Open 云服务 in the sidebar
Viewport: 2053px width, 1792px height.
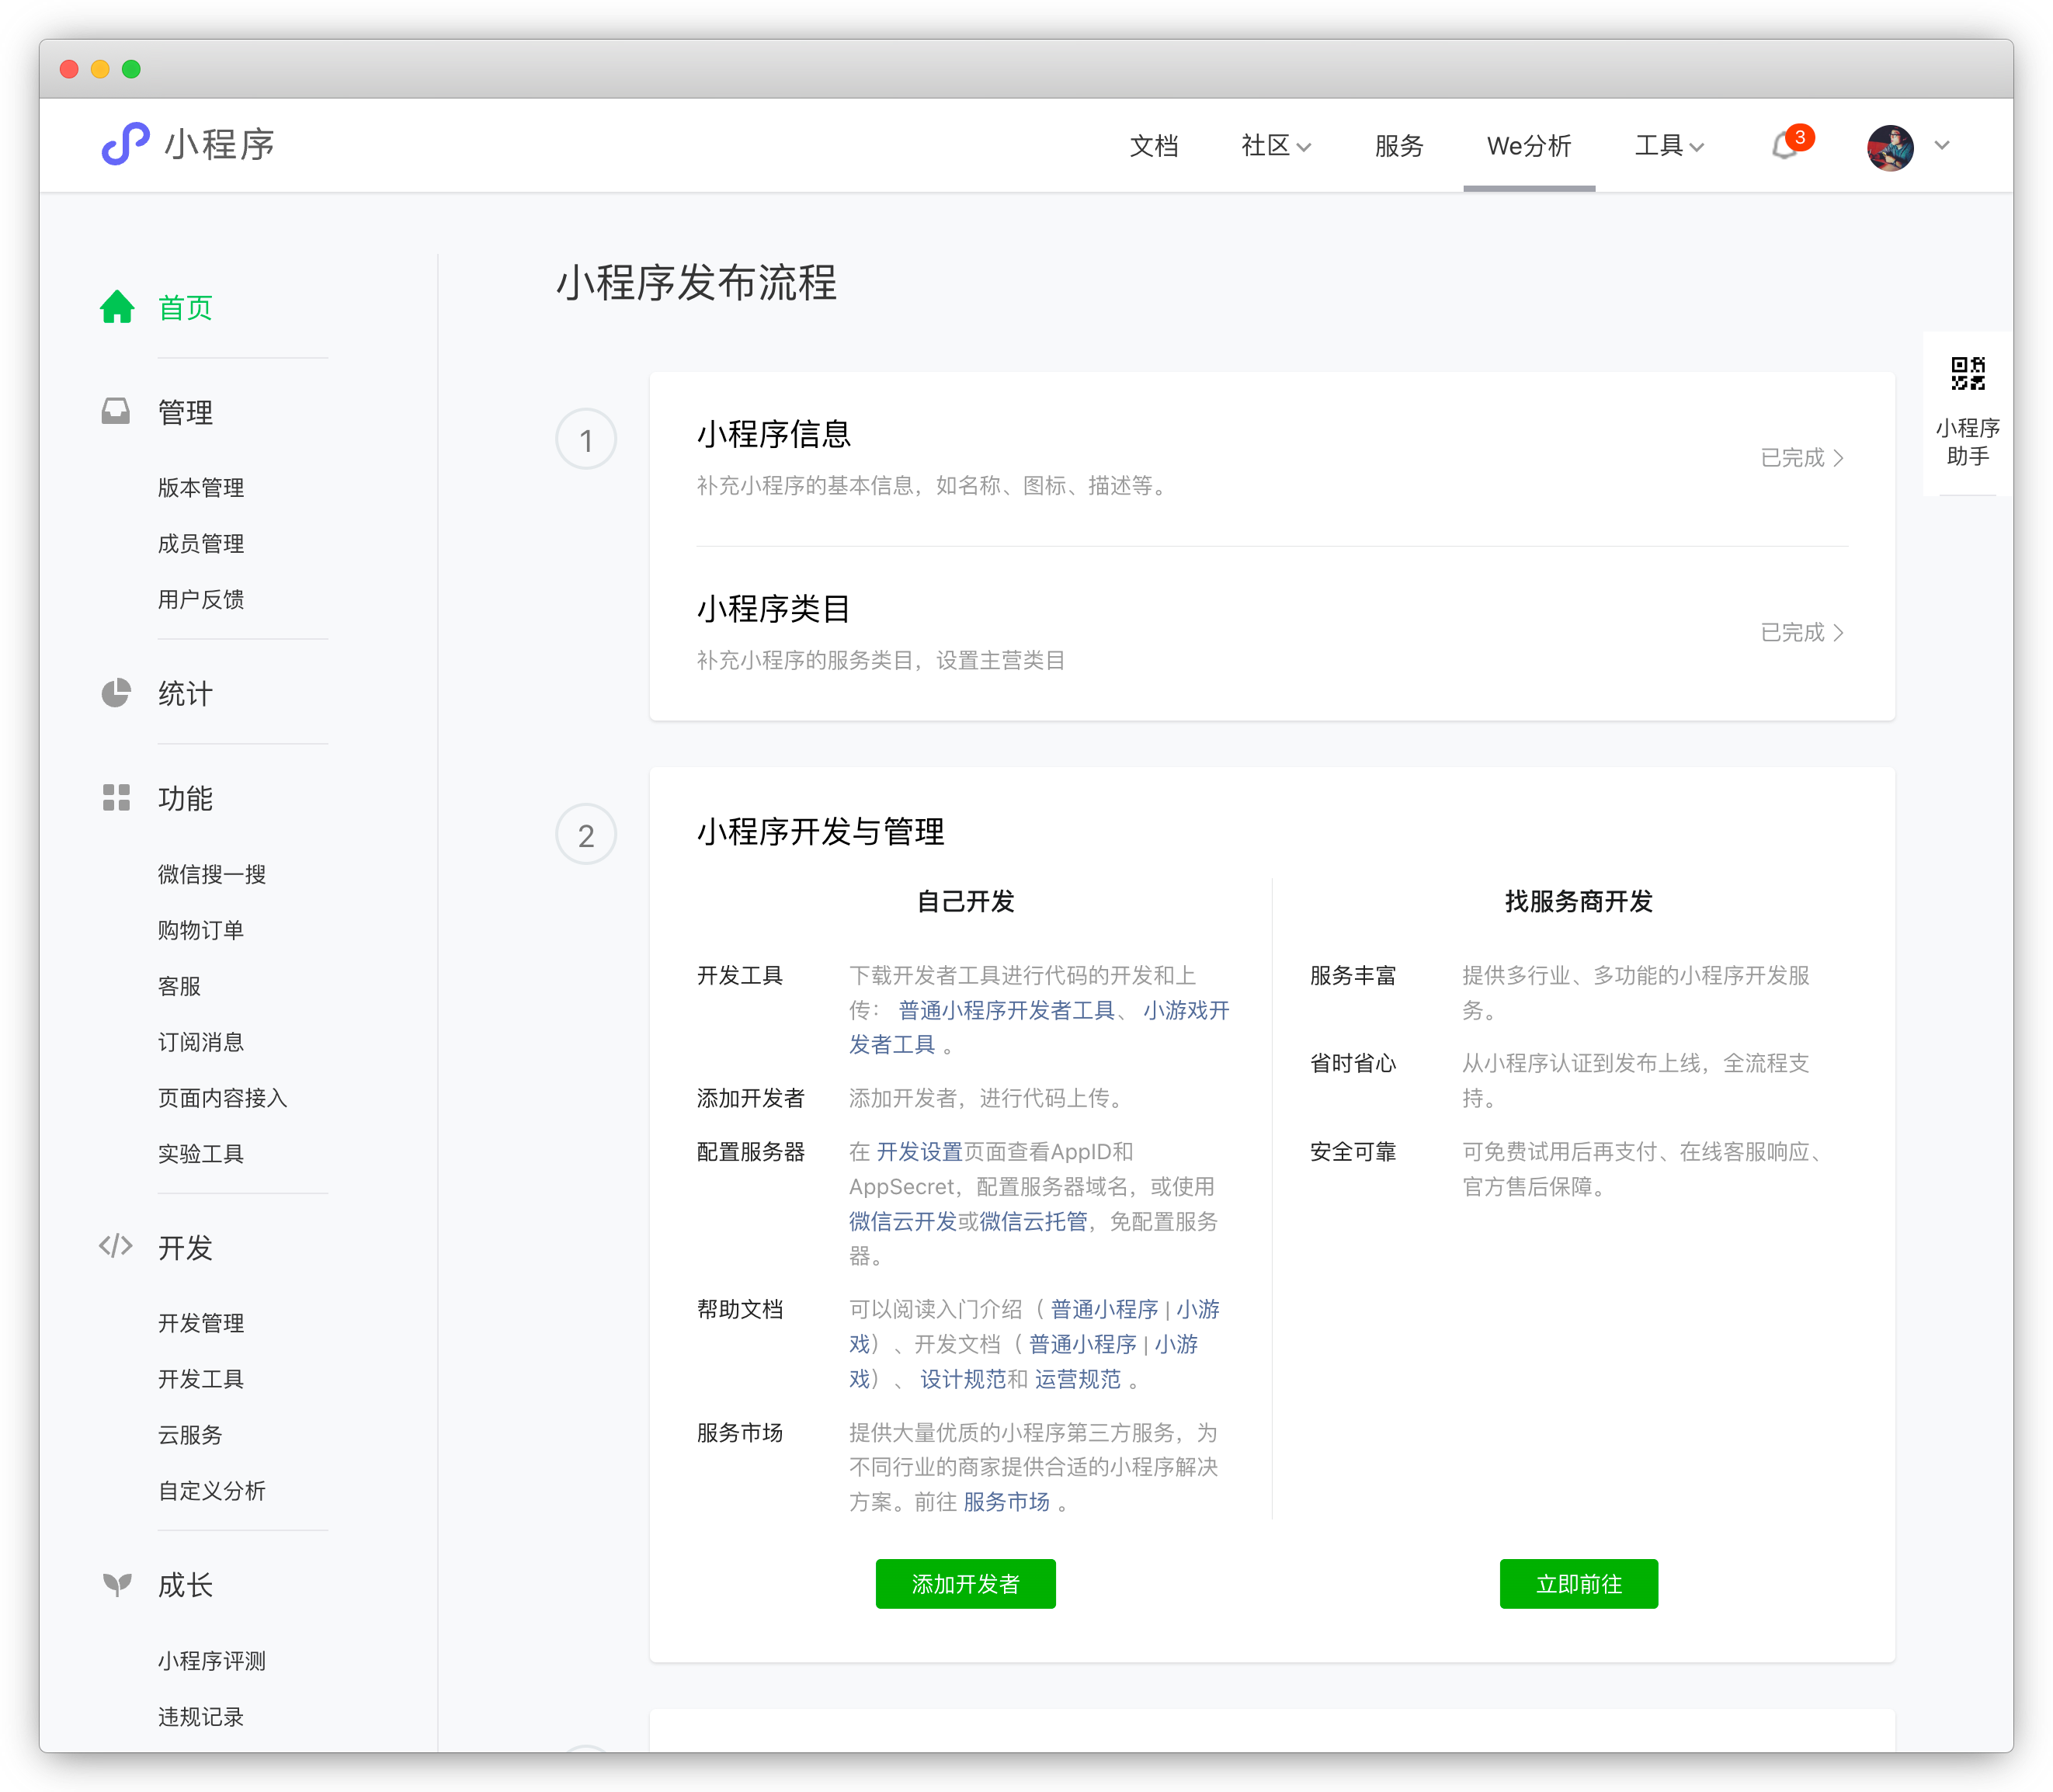coord(190,1436)
